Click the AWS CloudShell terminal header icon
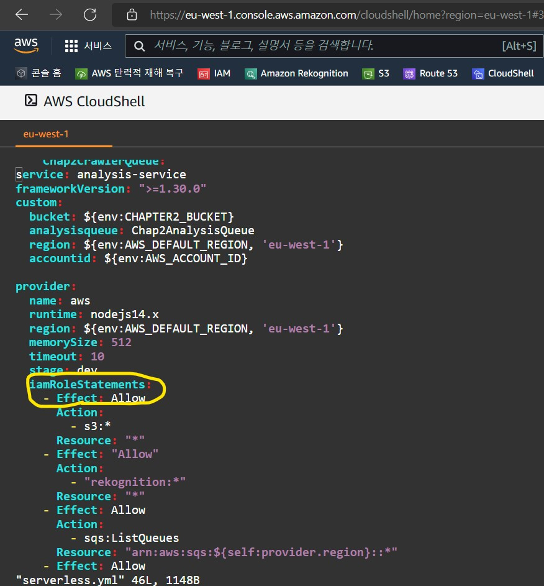Screen dimensions: 544x586 point(31,101)
